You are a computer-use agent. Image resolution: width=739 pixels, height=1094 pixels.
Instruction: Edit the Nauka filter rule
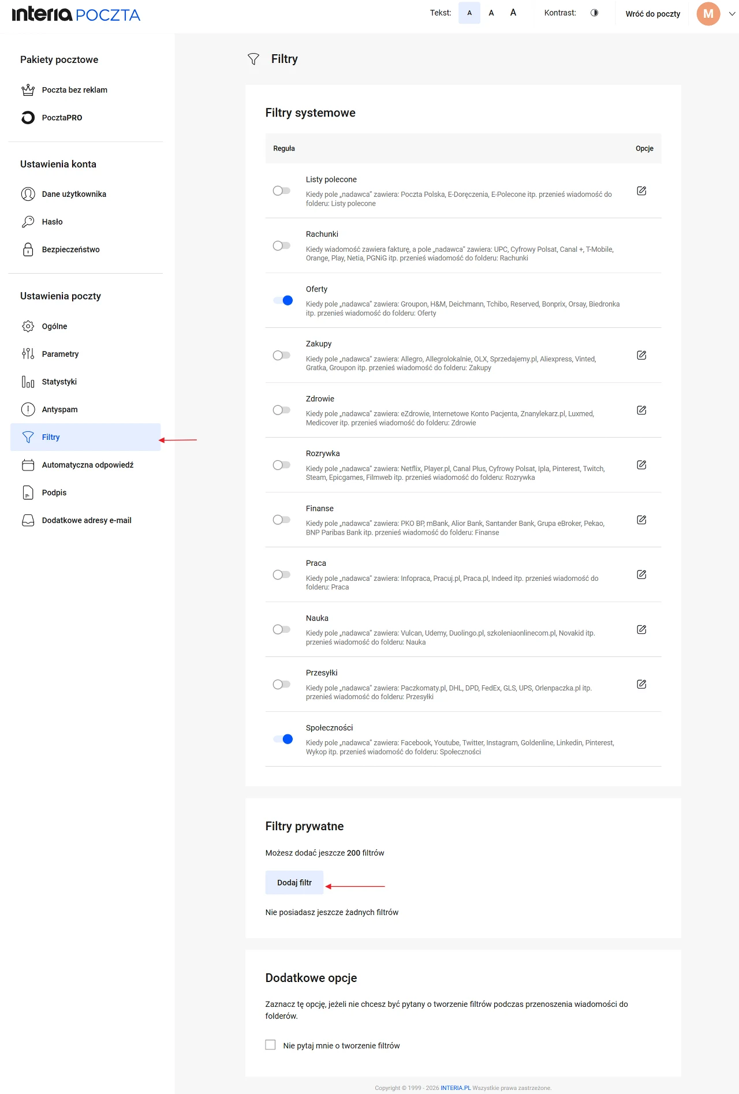pyautogui.click(x=641, y=629)
